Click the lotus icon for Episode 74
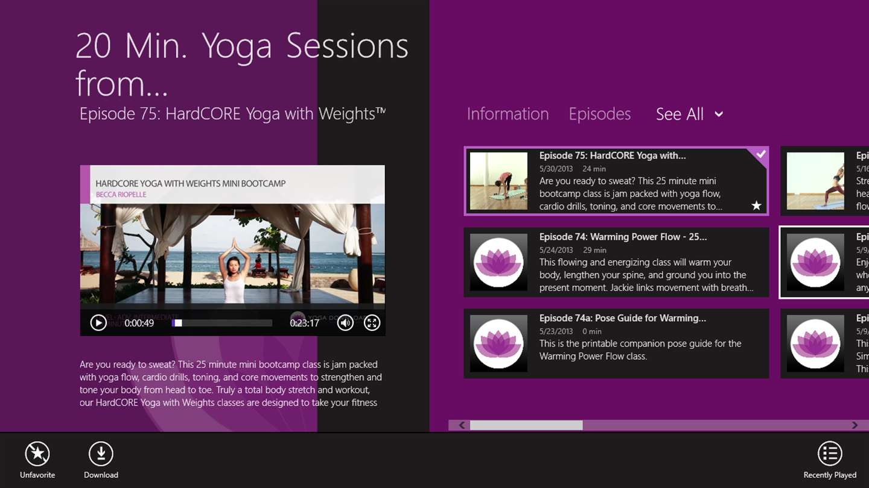 pyautogui.click(x=498, y=263)
